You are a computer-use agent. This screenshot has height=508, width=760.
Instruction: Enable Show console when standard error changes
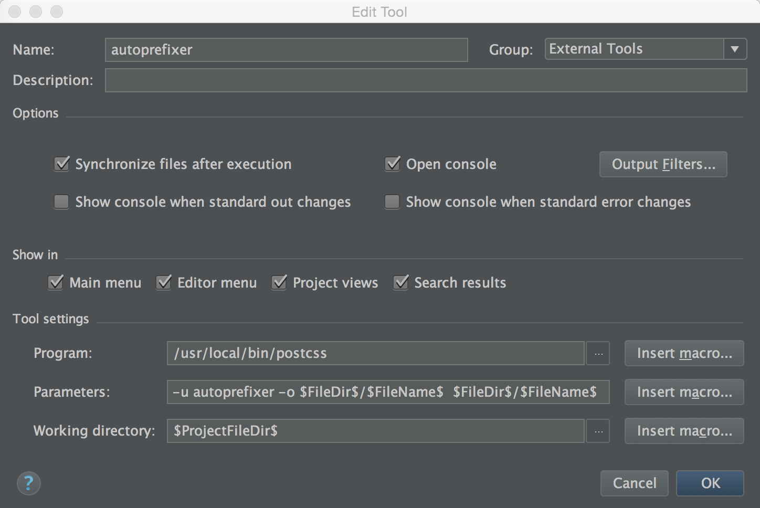393,202
